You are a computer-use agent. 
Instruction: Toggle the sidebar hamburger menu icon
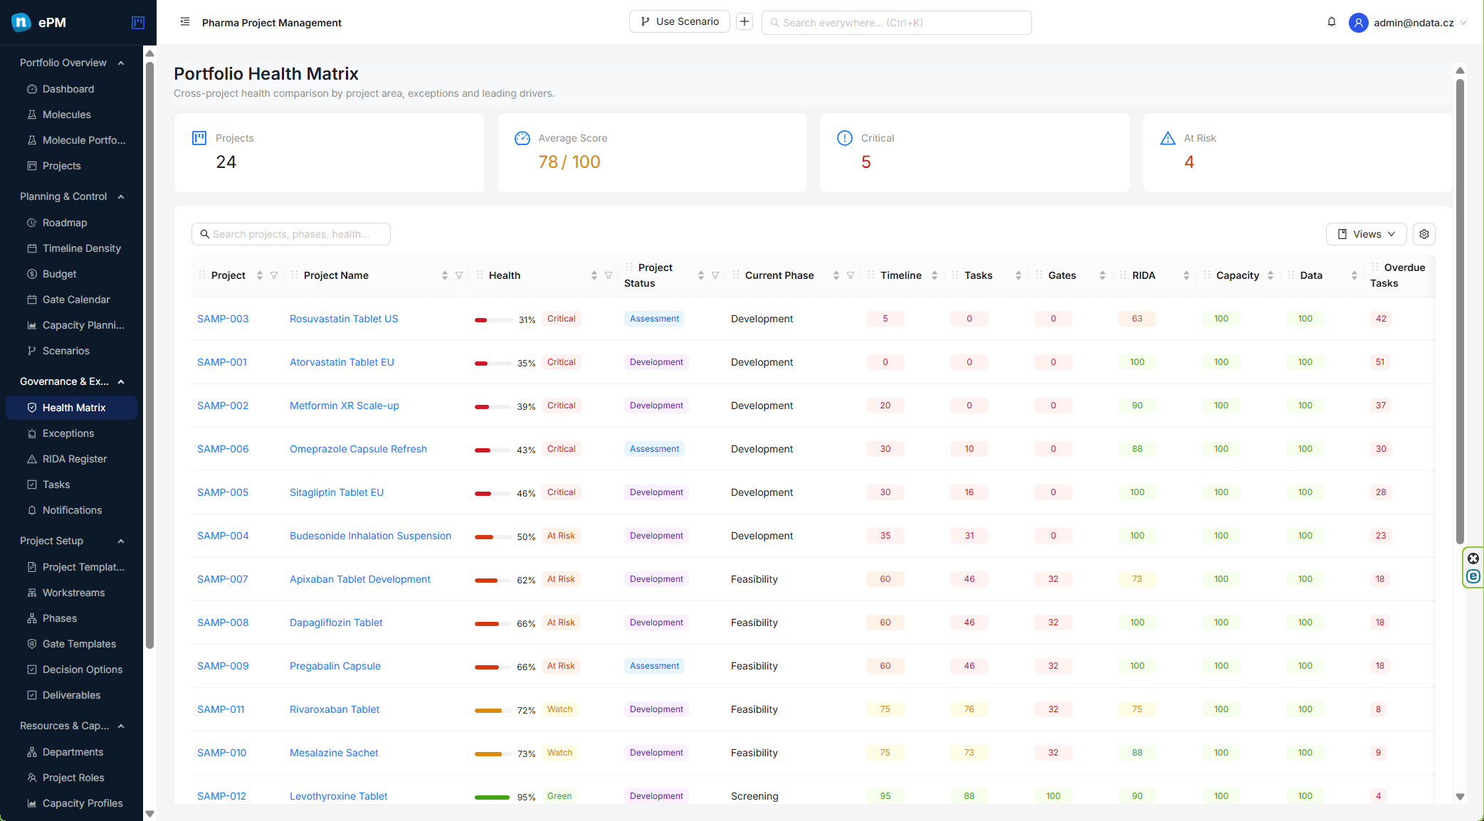click(x=185, y=22)
